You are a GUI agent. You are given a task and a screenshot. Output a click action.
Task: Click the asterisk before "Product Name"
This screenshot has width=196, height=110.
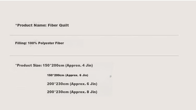click(x=16, y=25)
